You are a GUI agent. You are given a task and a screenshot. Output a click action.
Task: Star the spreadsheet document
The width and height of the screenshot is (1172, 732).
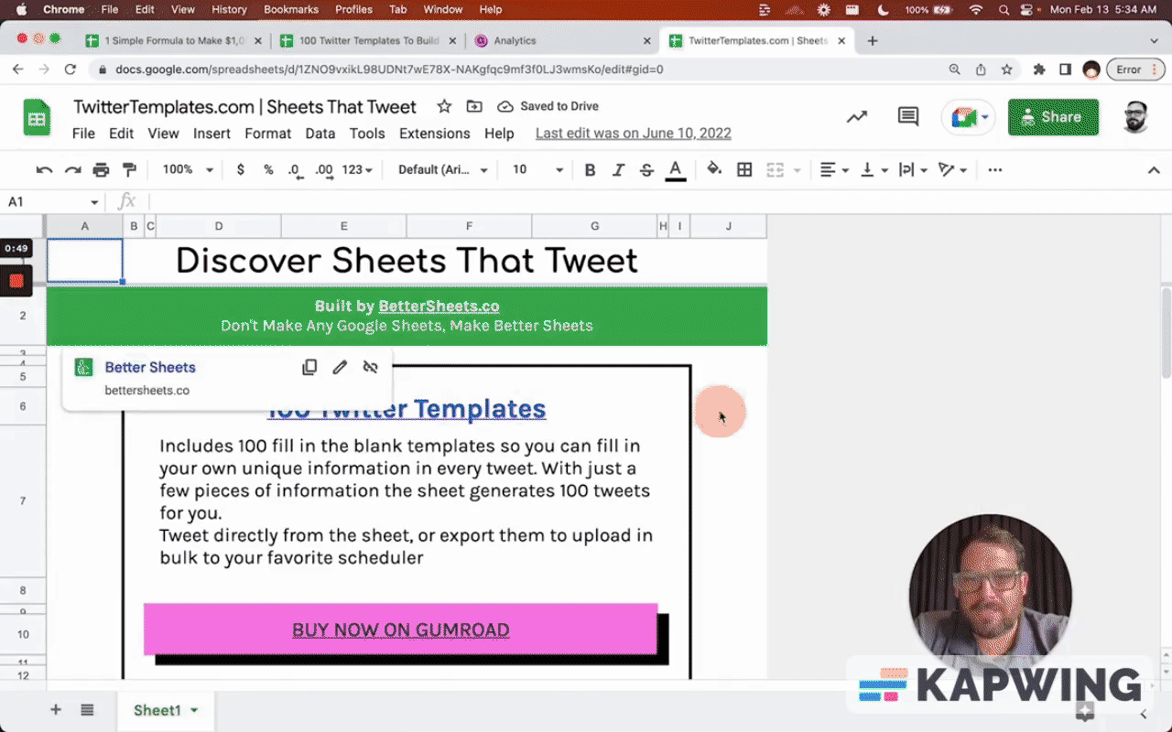coord(444,106)
